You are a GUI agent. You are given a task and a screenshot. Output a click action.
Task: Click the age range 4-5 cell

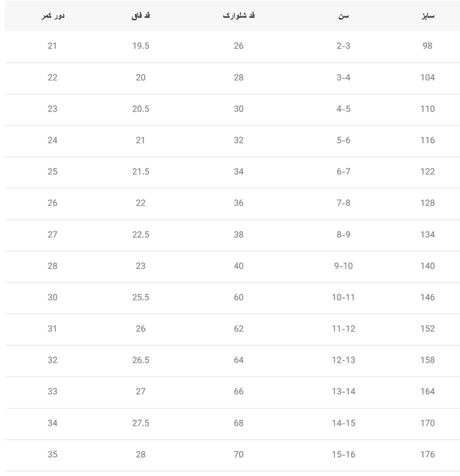(x=343, y=108)
